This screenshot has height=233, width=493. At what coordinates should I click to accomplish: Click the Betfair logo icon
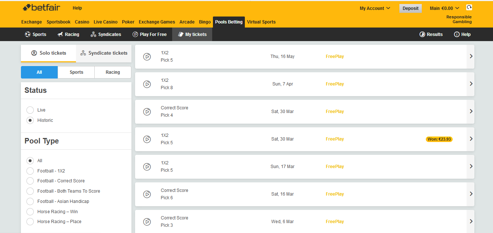pos(27,8)
